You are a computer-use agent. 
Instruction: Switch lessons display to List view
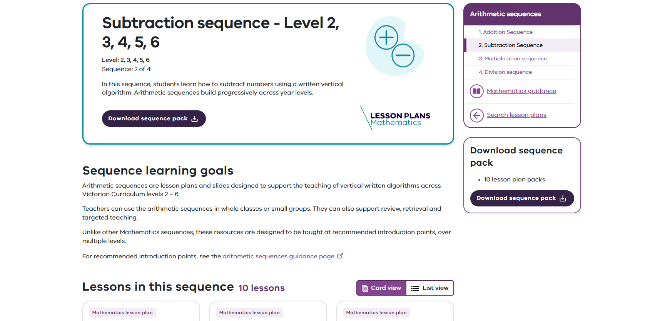(x=430, y=288)
